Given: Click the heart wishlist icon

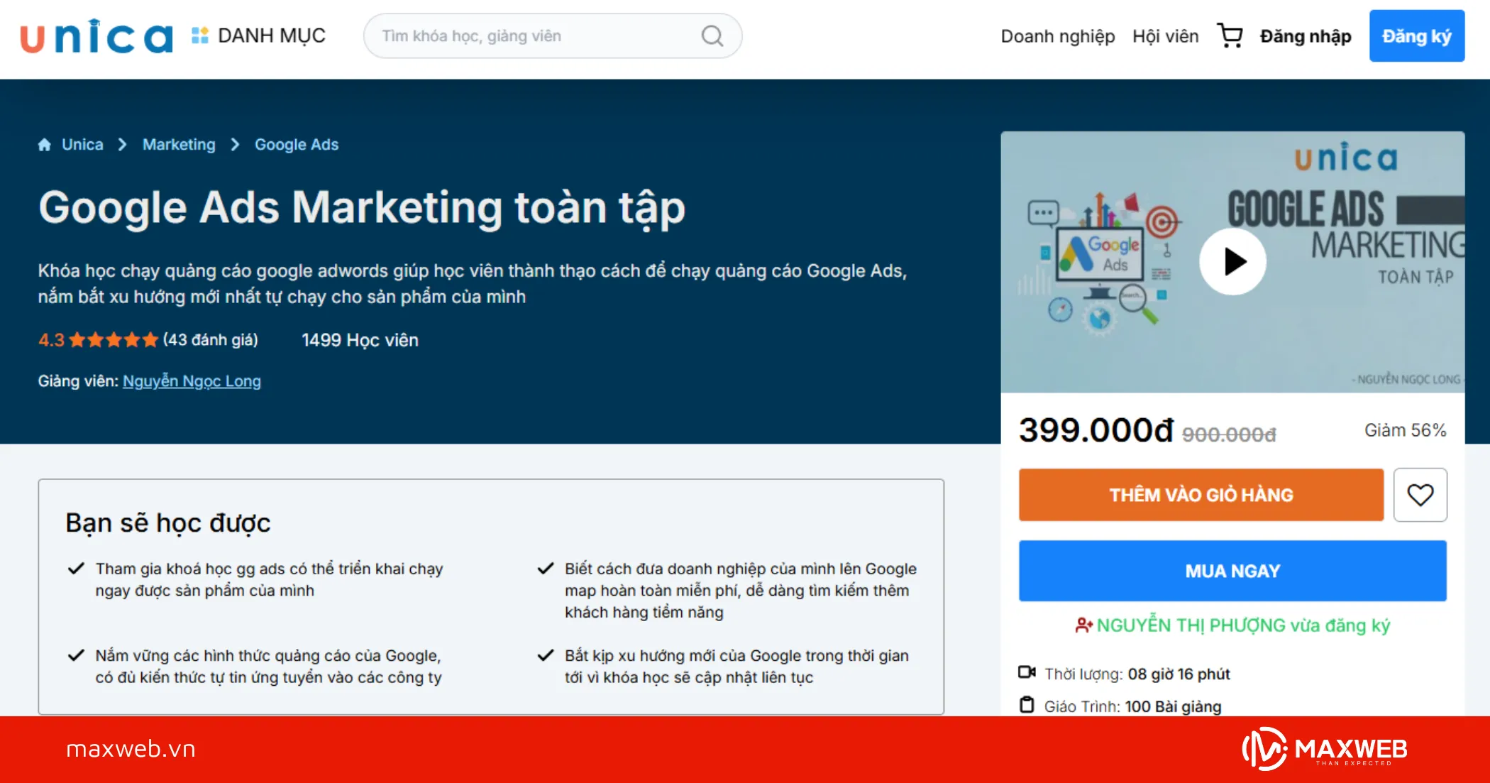Looking at the screenshot, I should point(1420,495).
